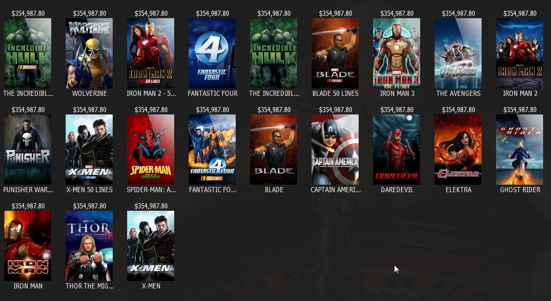Select the Spider-Man red poster
Image resolution: width=551 pixels, height=301 pixels.
tap(151, 149)
